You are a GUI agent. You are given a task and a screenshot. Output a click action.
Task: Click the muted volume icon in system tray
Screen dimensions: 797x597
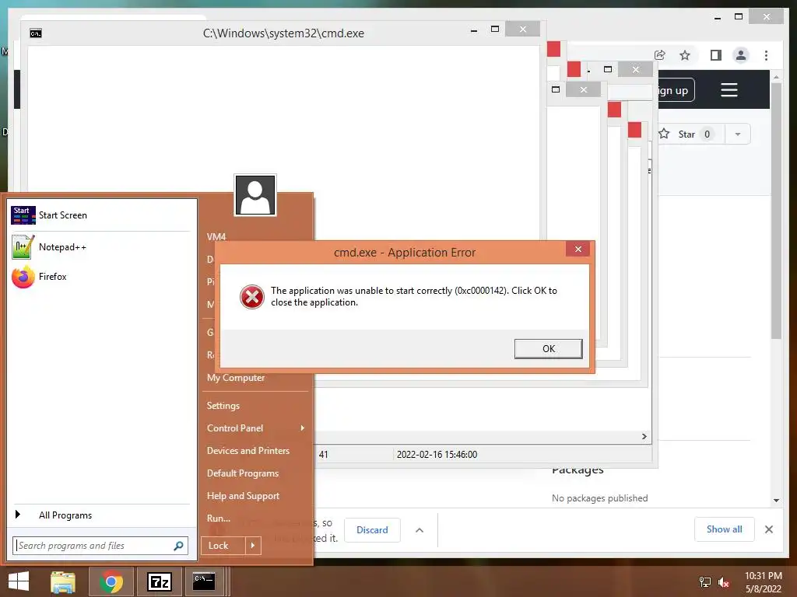pos(724,582)
